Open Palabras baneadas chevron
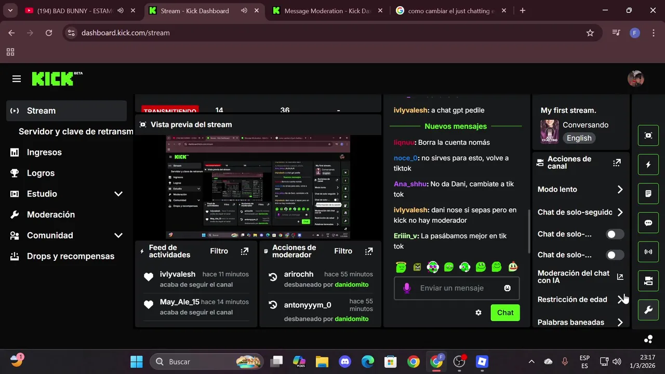The height and width of the screenshot is (374, 665). point(620,322)
